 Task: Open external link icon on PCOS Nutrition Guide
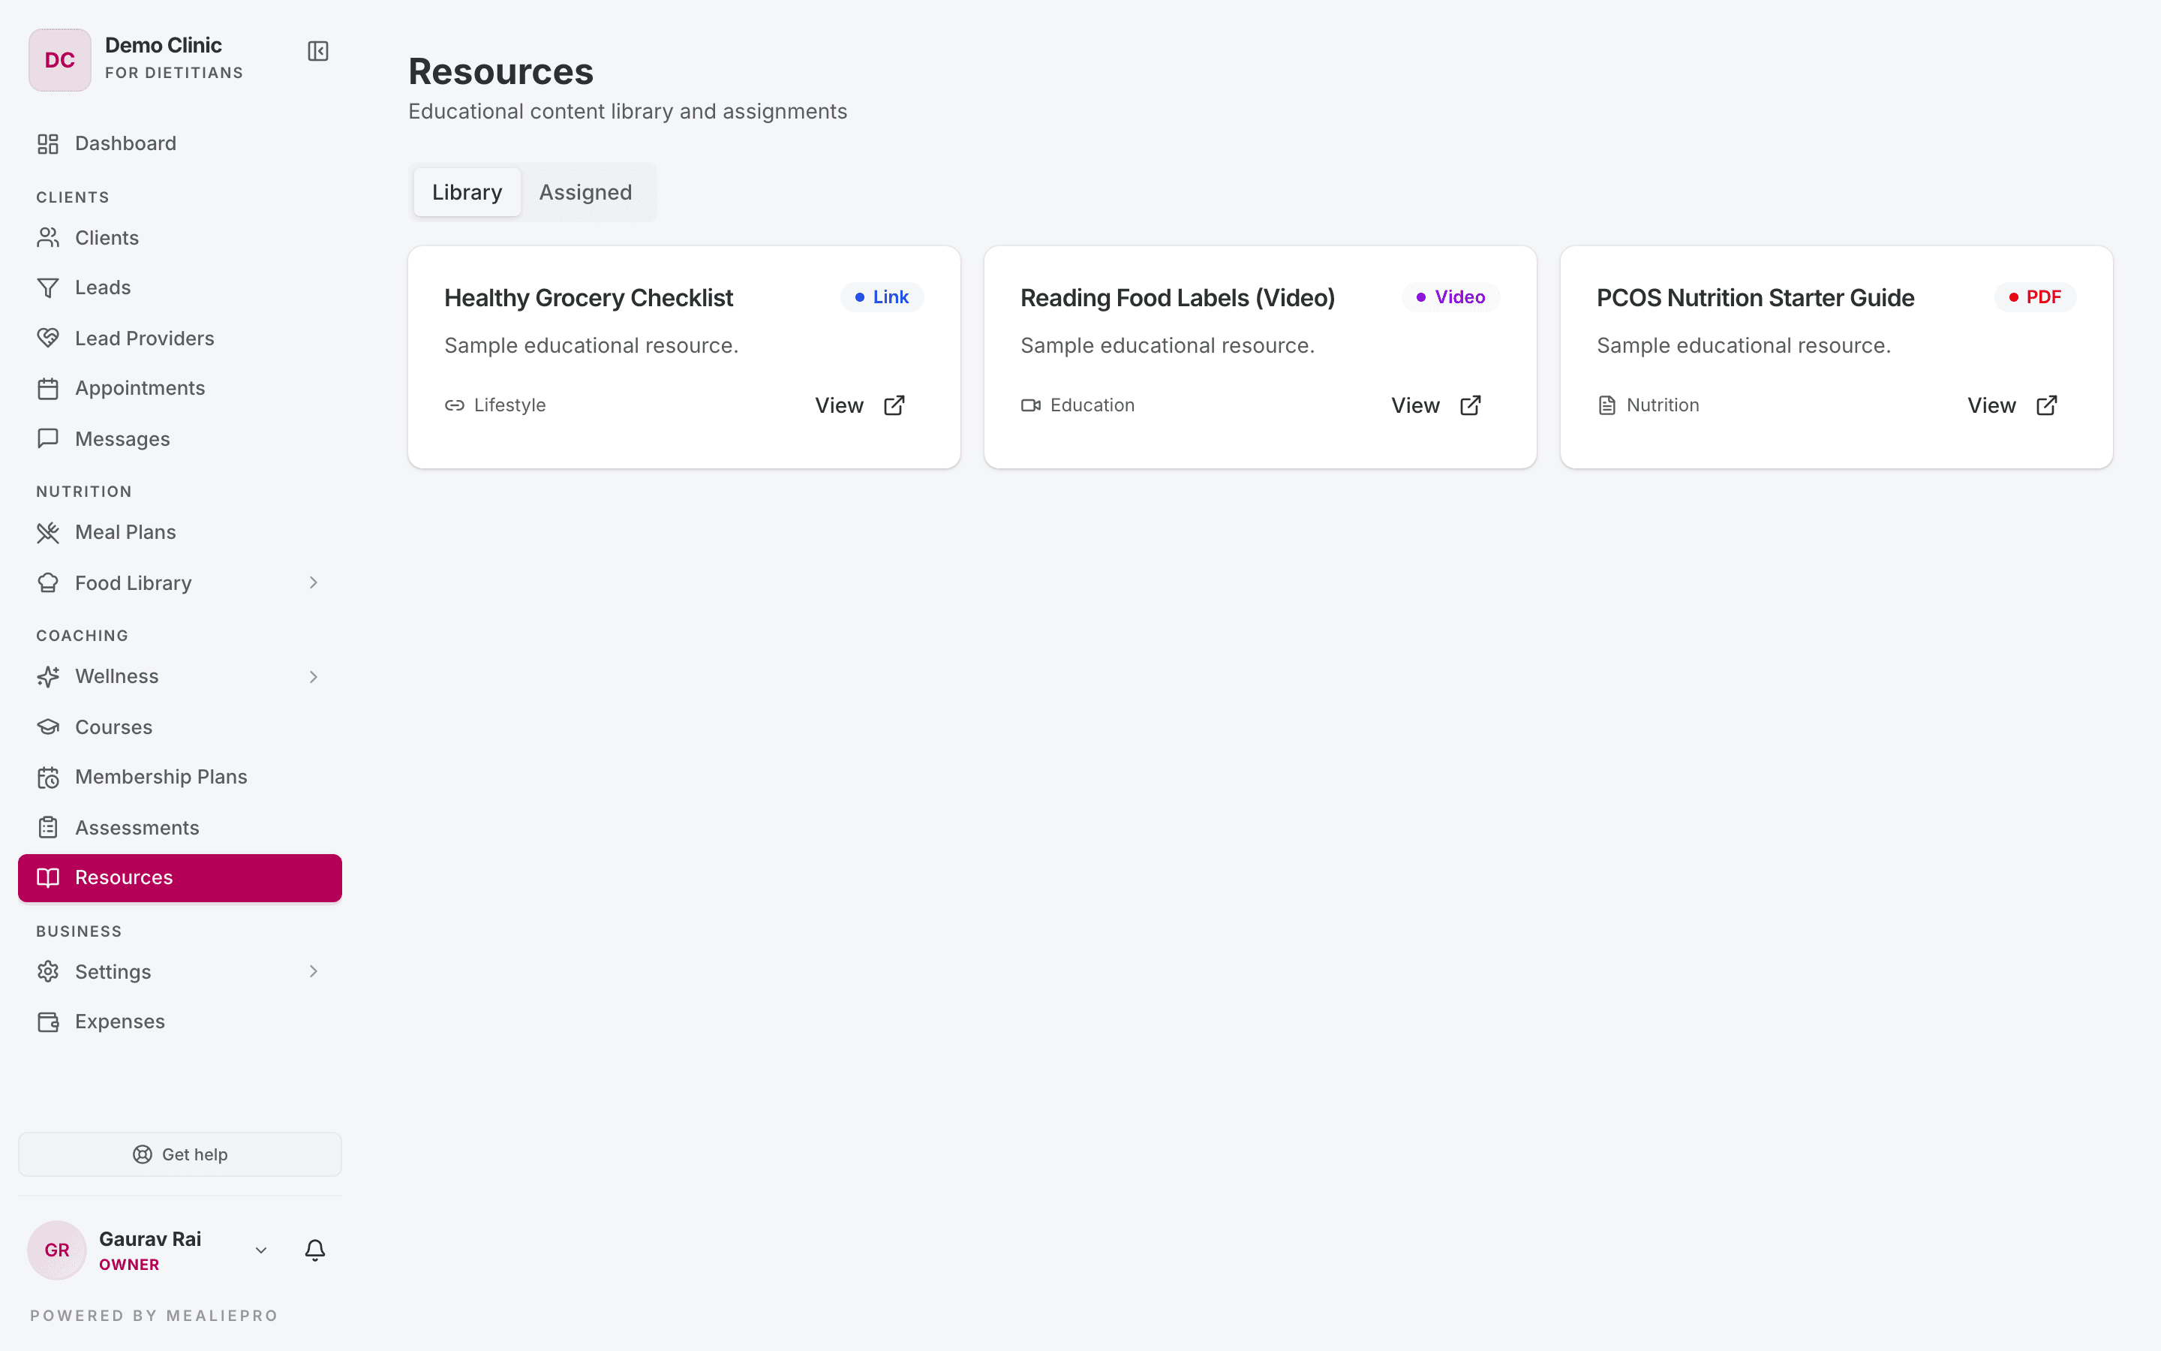point(2047,405)
